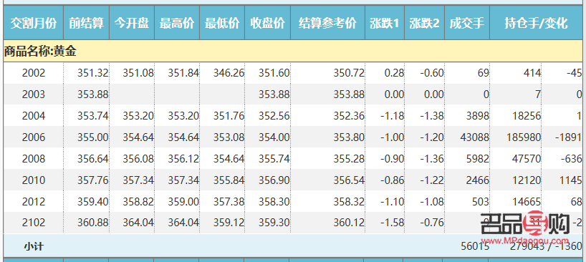Click settlement reference price 355.28
This screenshot has width=586, height=262.
[349, 159]
